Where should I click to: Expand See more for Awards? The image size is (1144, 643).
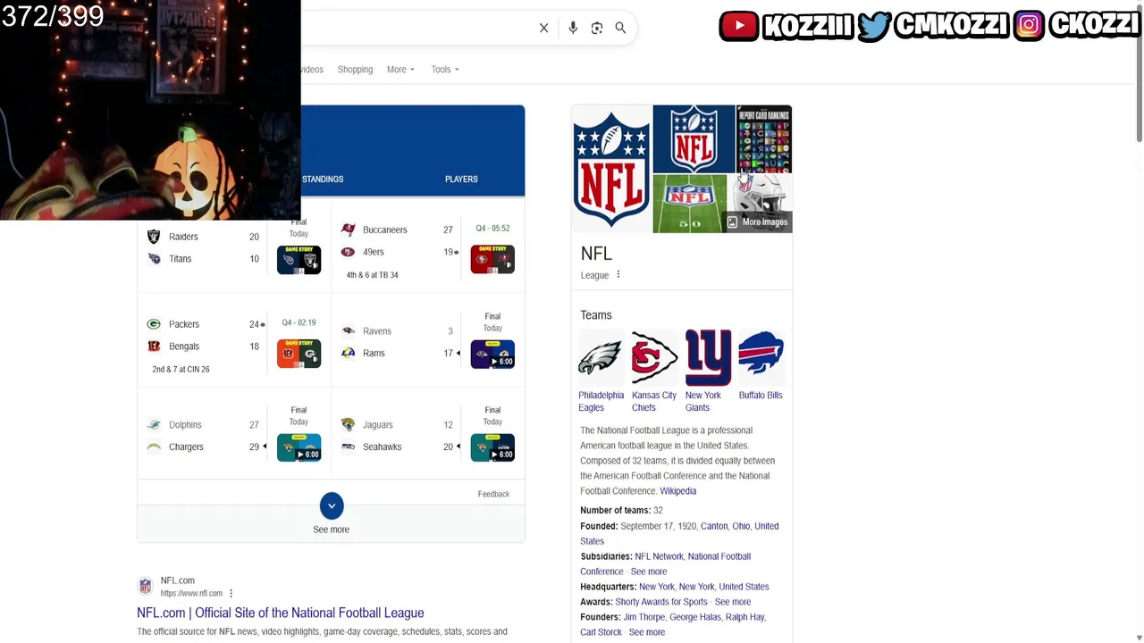pyautogui.click(x=733, y=602)
